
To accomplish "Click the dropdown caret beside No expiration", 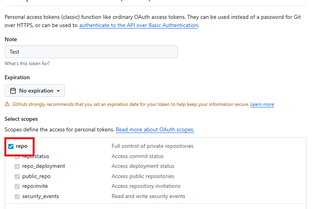I will (58, 91).
